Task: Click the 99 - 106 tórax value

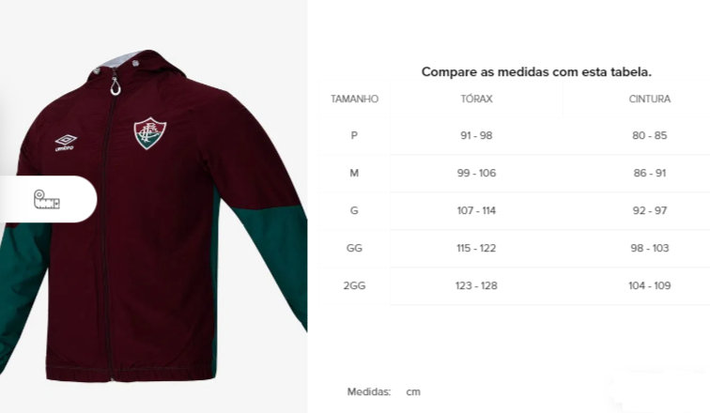Action: [x=476, y=173]
